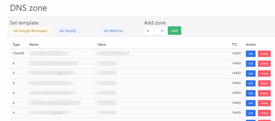Apply the Set WebFlow template
The height and width of the screenshot is (121, 275).
click(x=113, y=31)
